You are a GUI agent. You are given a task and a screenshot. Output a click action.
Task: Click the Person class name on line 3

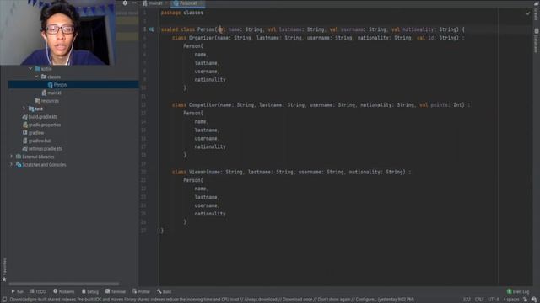206,29
